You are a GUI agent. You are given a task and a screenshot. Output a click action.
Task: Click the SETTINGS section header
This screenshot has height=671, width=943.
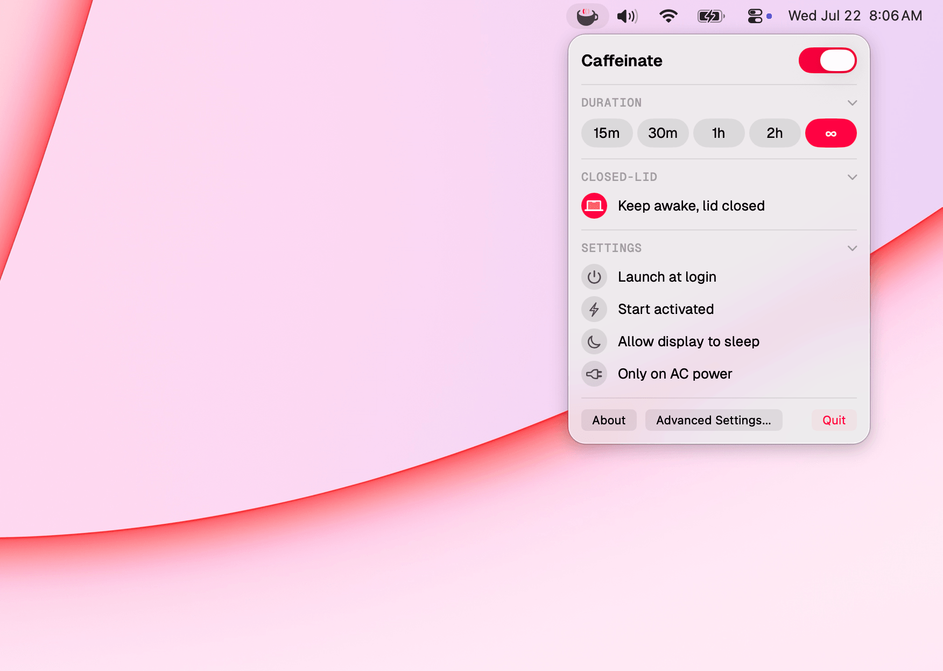click(x=611, y=248)
